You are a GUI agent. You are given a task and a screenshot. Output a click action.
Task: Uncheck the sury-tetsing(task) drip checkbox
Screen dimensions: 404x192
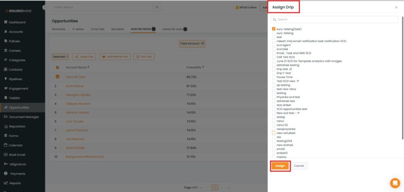click(274, 29)
